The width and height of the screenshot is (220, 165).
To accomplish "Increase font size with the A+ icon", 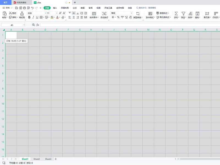I will (x=60, y=13).
